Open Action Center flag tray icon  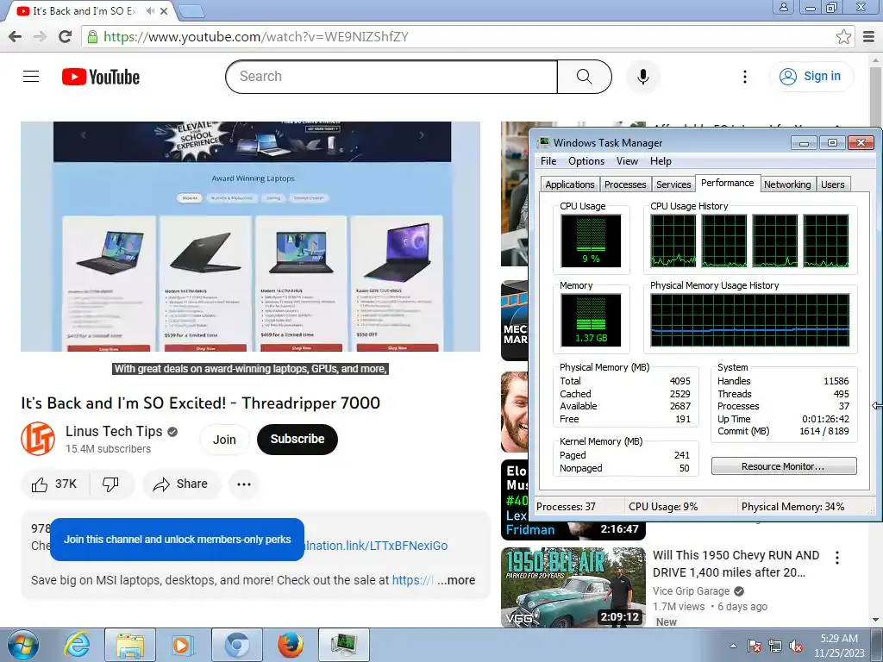pyautogui.click(x=755, y=646)
